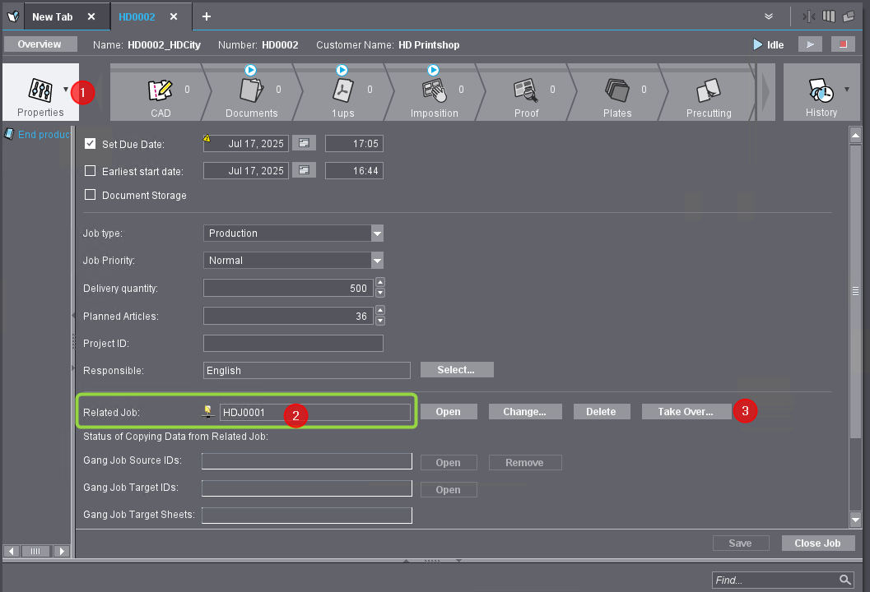Enable the Document Storage checkbox
The image size is (870, 592).
[91, 196]
